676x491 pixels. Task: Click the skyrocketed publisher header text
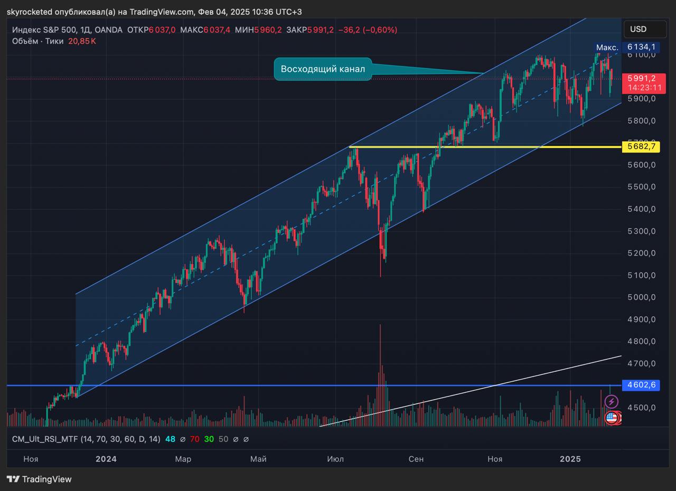(x=154, y=12)
